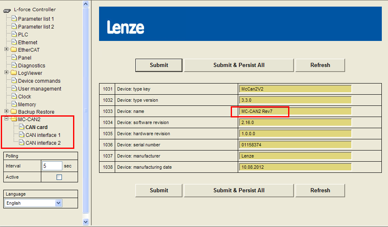This screenshot has height=227, width=388.
Task: Expand the Backup Restore tree node
Action: pyautogui.click(x=7, y=112)
